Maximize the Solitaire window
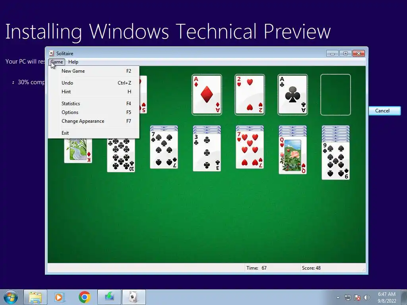 point(345,54)
